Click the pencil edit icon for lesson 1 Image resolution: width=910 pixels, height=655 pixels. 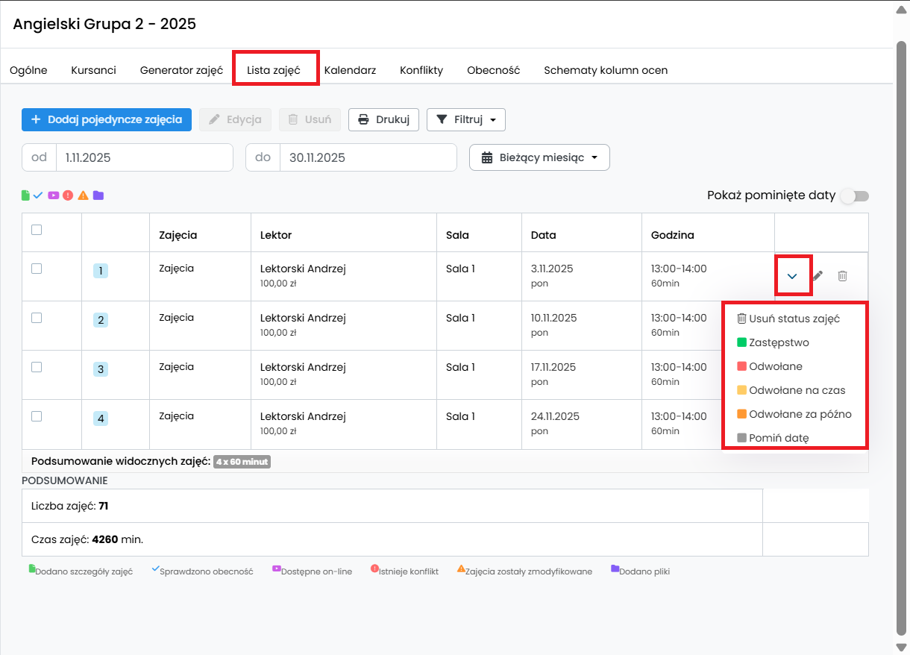(x=818, y=276)
